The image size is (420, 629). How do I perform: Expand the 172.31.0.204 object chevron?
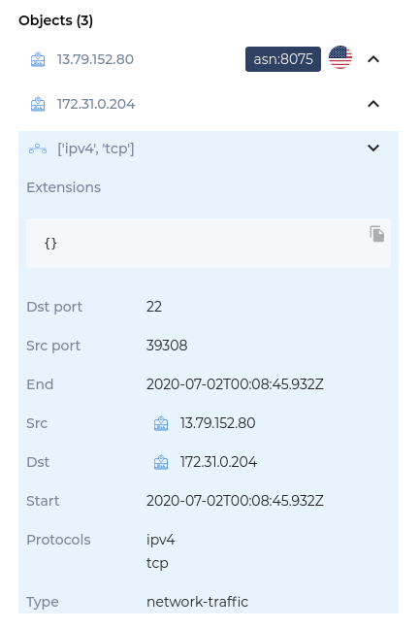[373, 104]
